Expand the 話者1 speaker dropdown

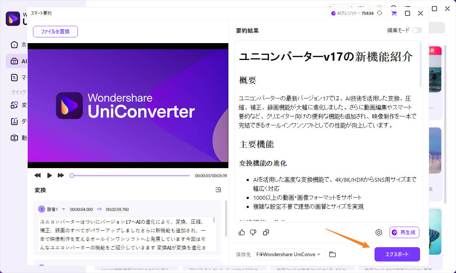pyautogui.click(x=64, y=209)
